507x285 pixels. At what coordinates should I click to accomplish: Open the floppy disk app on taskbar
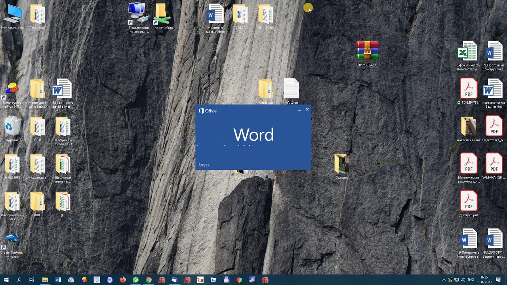point(226,280)
